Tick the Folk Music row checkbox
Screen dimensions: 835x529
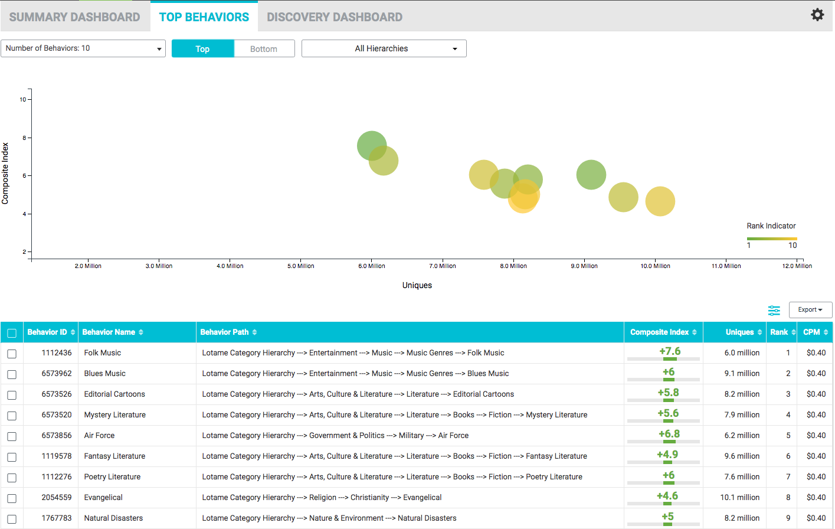(x=12, y=354)
